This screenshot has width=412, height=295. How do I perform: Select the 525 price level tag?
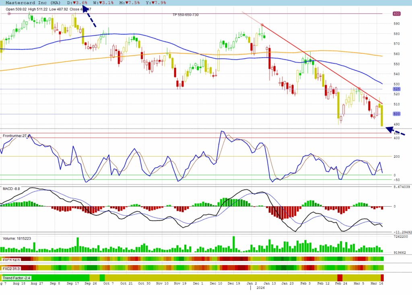pyautogui.click(x=396, y=89)
